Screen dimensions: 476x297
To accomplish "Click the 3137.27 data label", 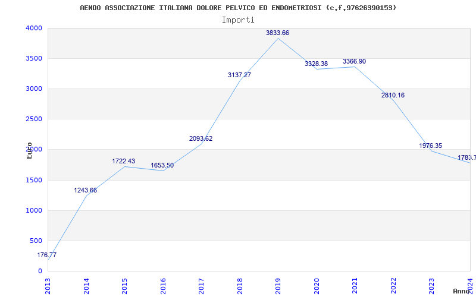I will point(240,75).
